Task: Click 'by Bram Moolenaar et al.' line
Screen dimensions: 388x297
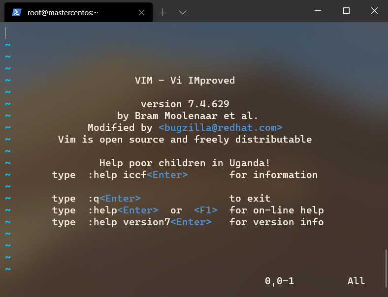Action: [x=188, y=116]
